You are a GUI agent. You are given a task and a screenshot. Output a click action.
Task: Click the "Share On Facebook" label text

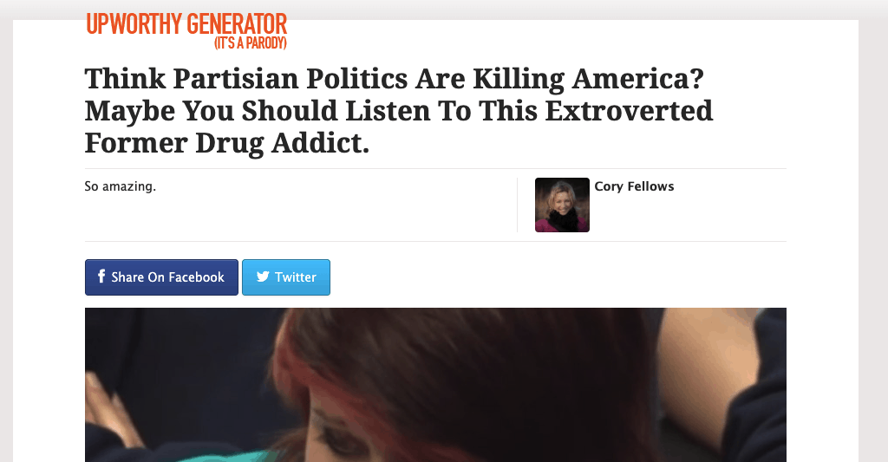coord(167,277)
